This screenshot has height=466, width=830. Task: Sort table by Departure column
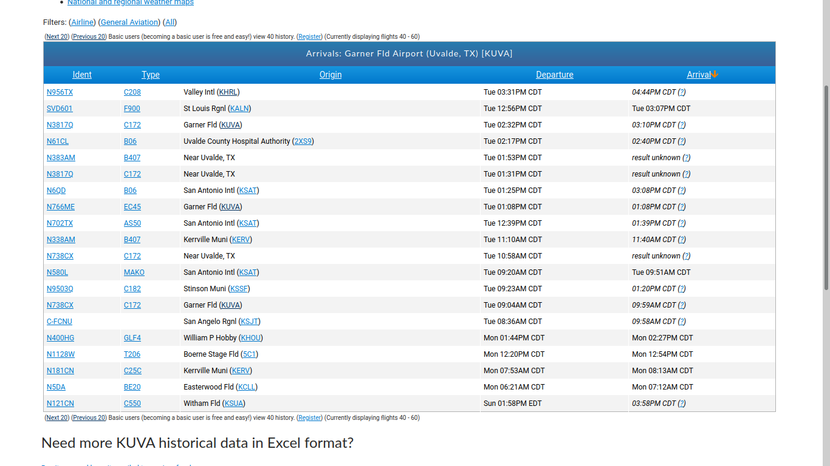[x=555, y=75]
